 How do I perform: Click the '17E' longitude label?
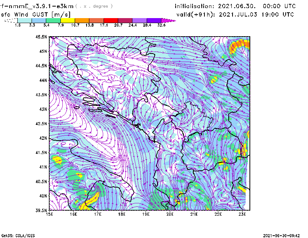point(98,214)
